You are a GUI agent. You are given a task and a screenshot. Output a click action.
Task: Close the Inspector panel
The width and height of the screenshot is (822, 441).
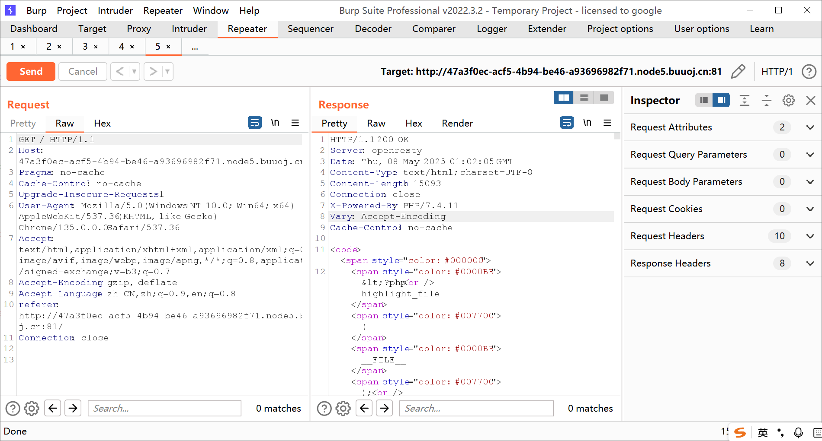click(x=810, y=101)
